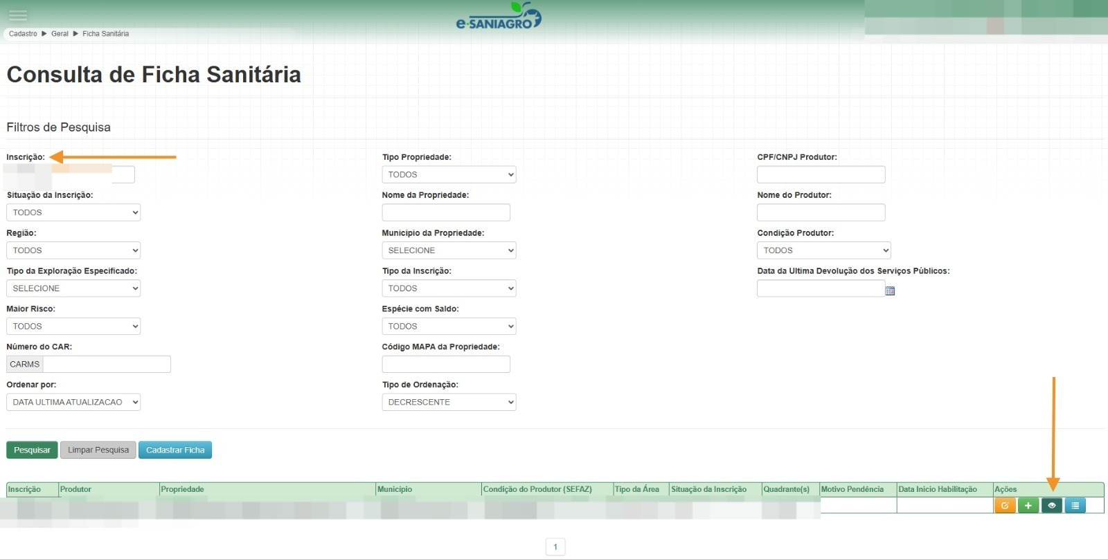Open the calendar date picker icon
Viewport: 1108px width, 559px height.
[x=890, y=291]
